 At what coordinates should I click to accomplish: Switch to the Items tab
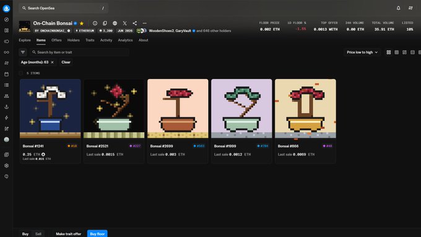[x=41, y=40]
